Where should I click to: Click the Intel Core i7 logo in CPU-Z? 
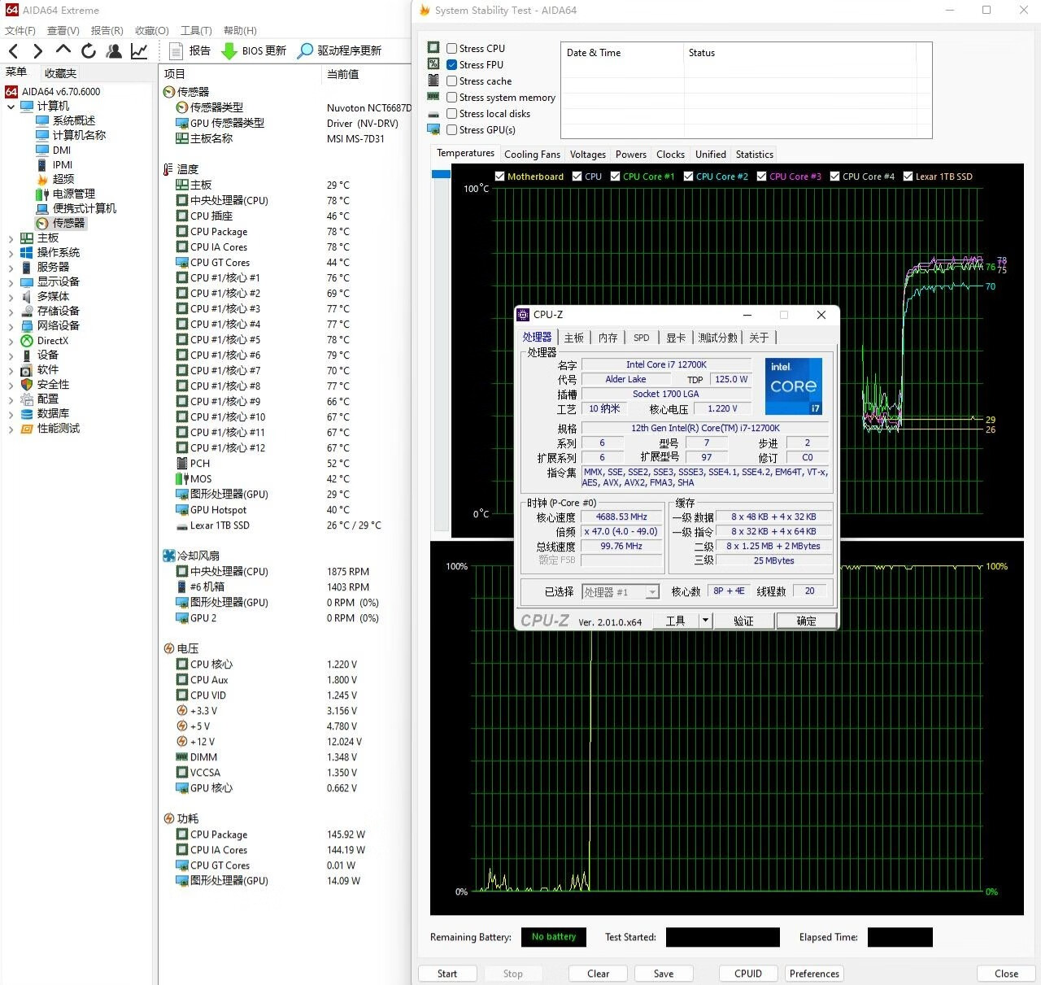(794, 386)
